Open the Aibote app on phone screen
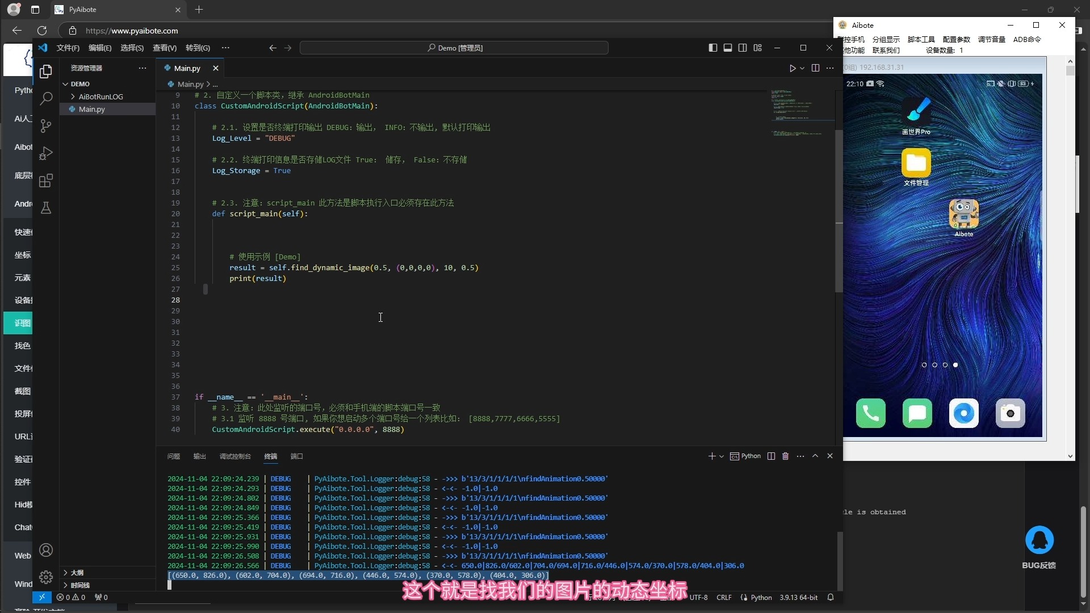This screenshot has height=613, width=1090. [963, 218]
